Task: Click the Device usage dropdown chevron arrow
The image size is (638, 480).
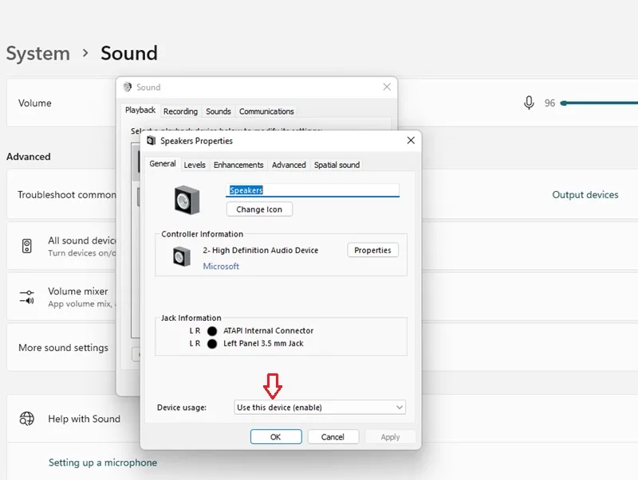Action: coord(400,408)
